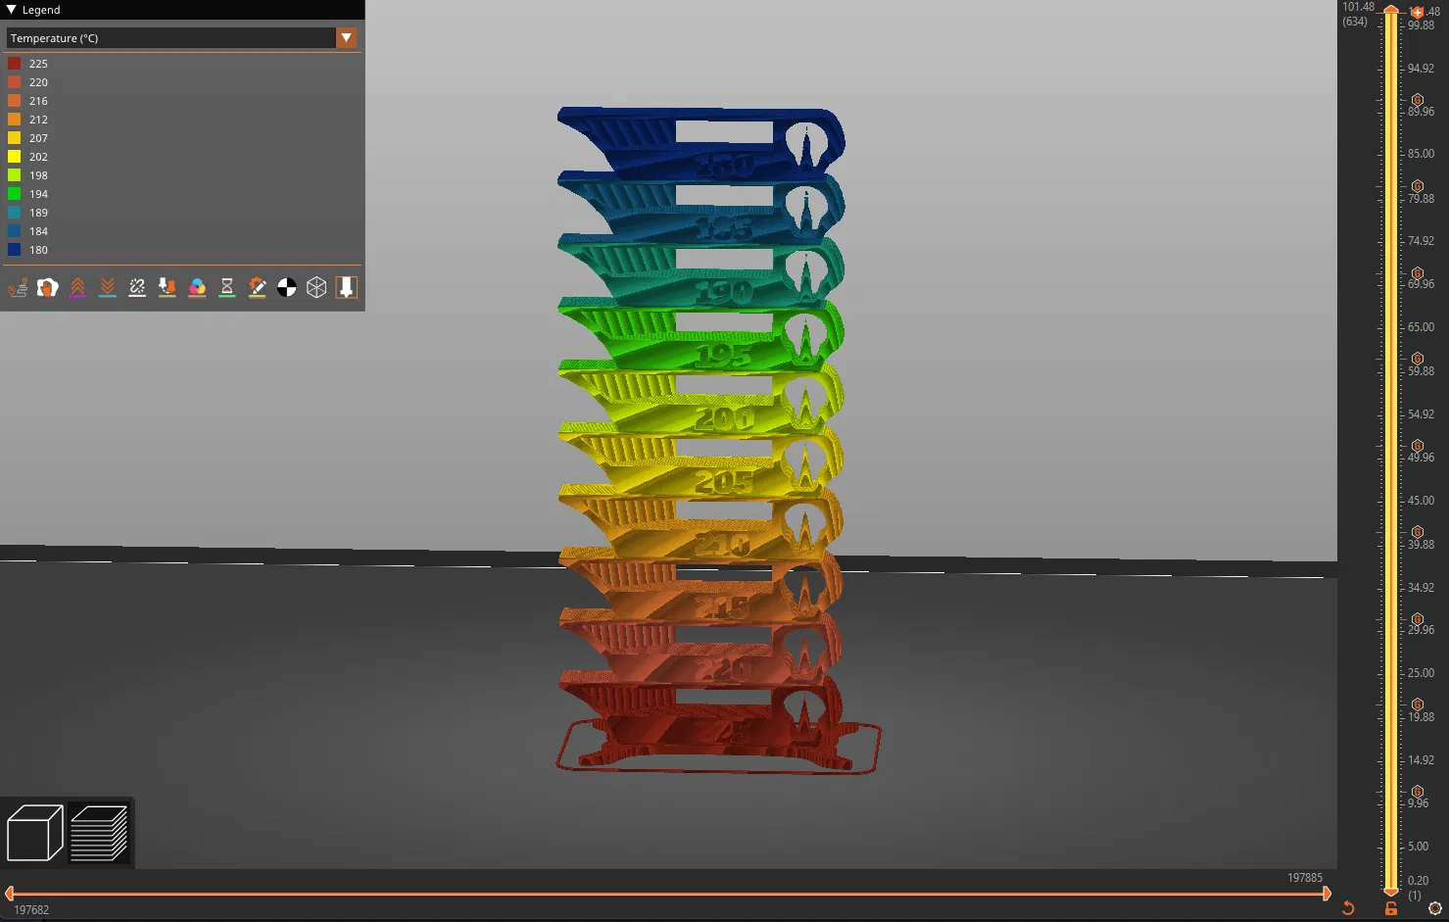The width and height of the screenshot is (1449, 922).
Task: Click G-code marker near layer height 79.88
Action: [x=1418, y=186]
